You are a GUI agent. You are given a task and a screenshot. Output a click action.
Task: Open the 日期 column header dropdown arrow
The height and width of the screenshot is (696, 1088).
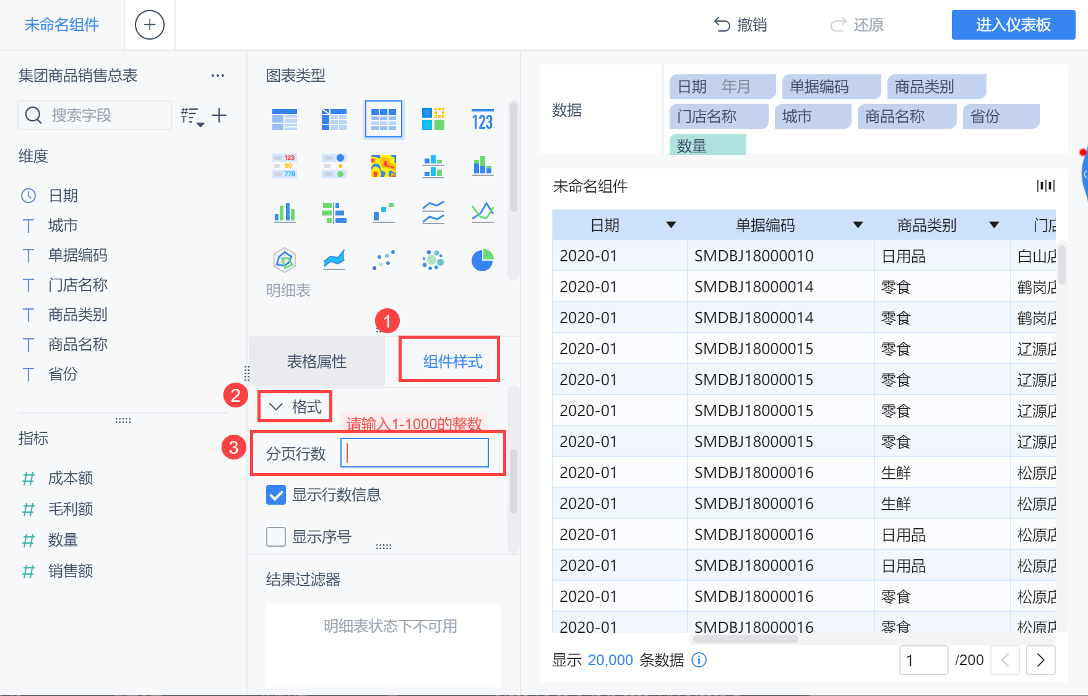coord(671,225)
